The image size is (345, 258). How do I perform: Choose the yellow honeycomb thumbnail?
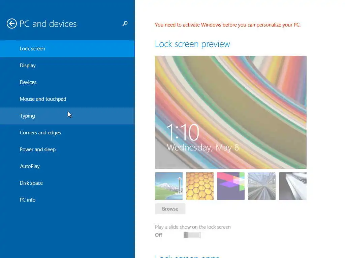tap(200, 186)
